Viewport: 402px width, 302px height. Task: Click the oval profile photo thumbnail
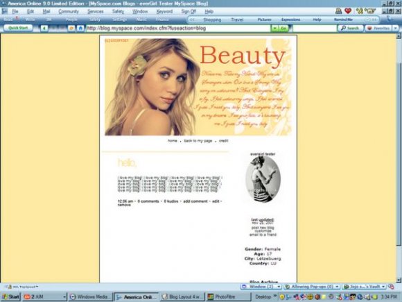(x=263, y=179)
